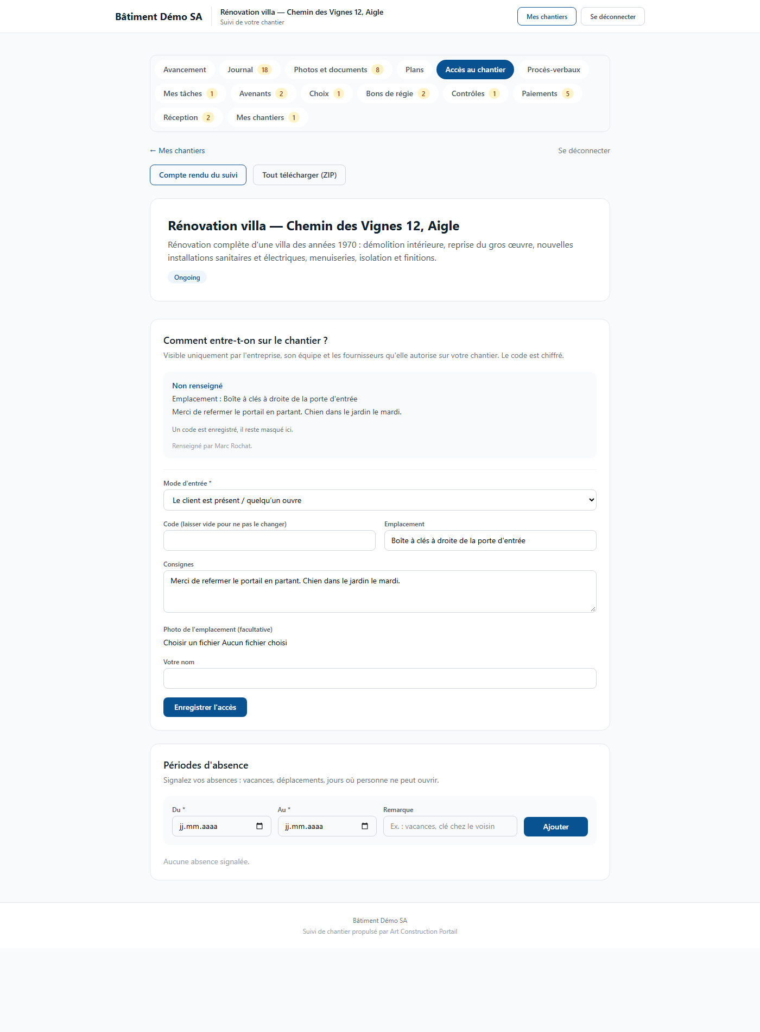The width and height of the screenshot is (760, 1032).
Task: Click the 'Aucune absence signalée.' message
Action: (x=206, y=861)
